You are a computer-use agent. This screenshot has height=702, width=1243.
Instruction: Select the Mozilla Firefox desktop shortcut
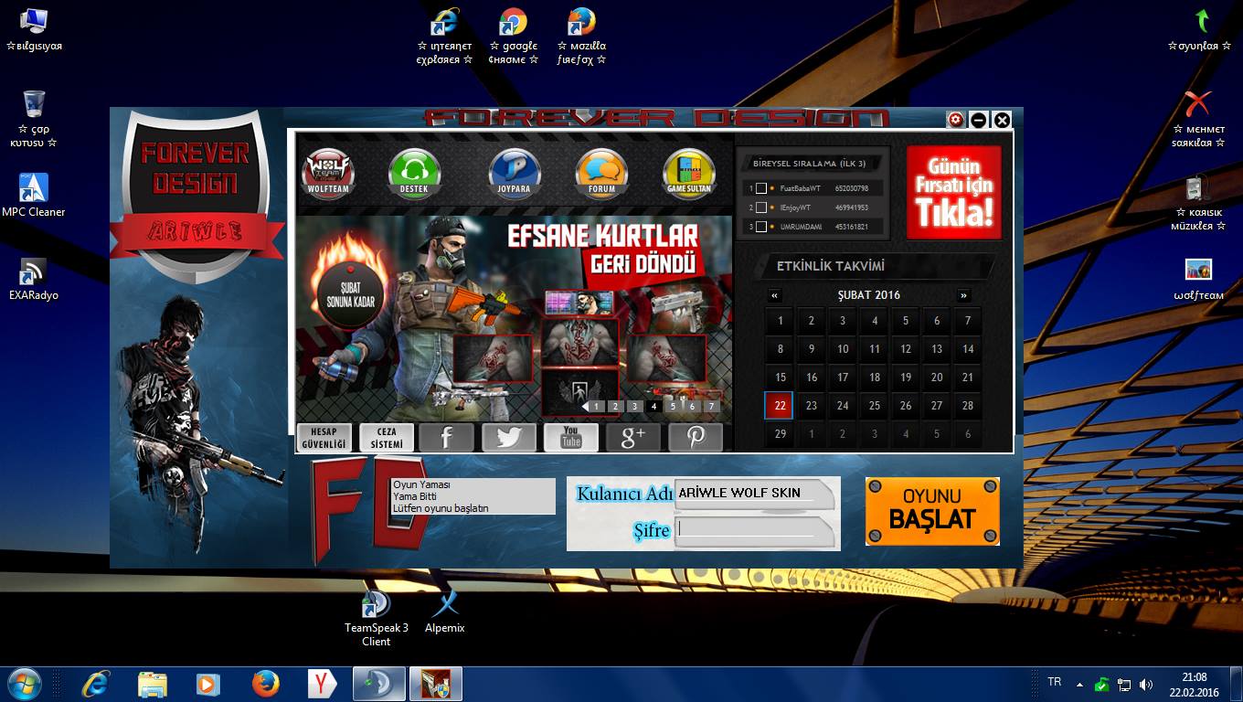581,37
